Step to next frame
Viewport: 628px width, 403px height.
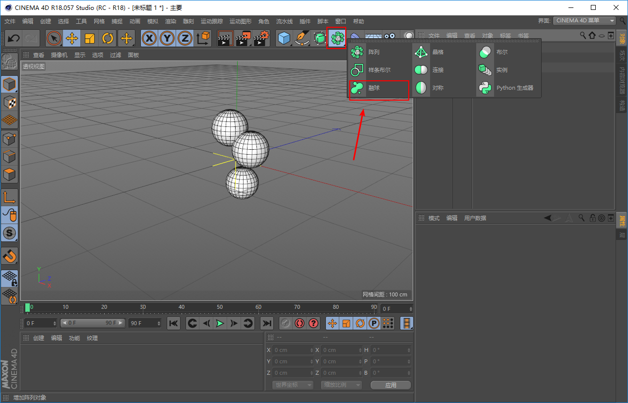point(234,323)
